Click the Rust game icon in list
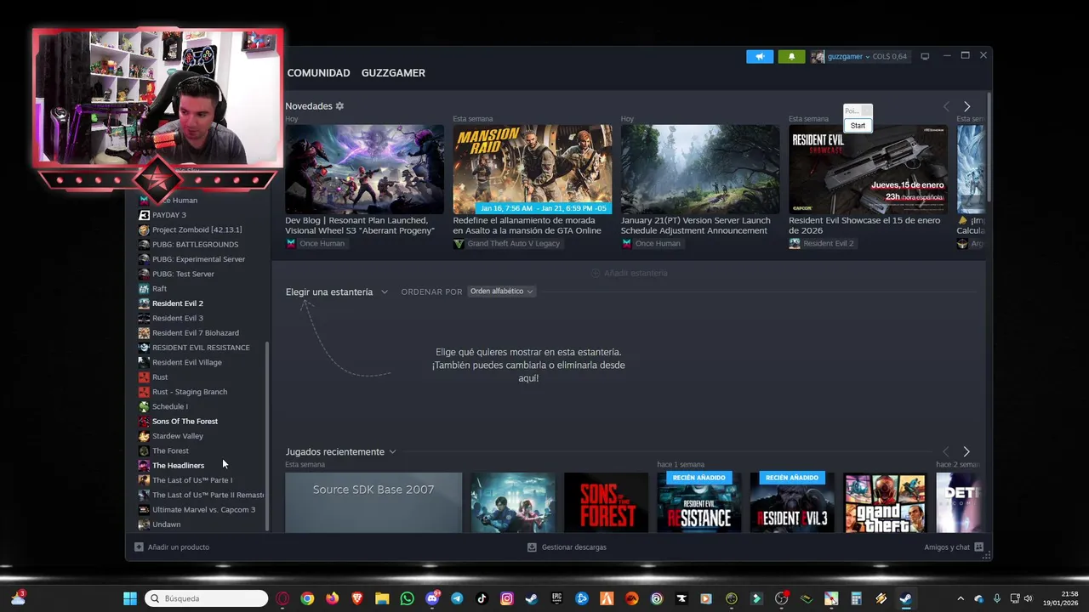Image resolution: width=1089 pixels, height=612 pixels. [x=144, y=377]
